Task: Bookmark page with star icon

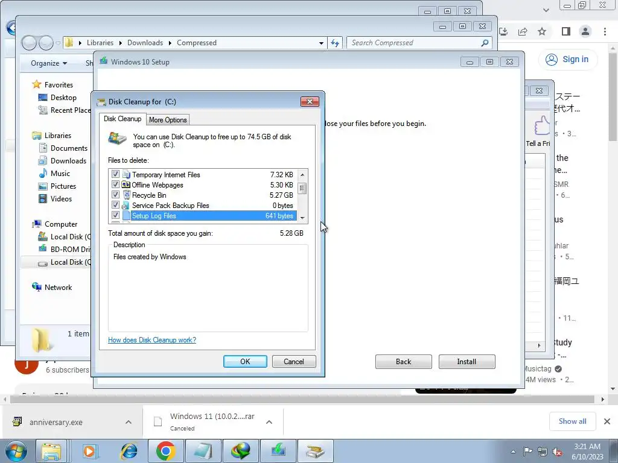Action: [543, 31]
